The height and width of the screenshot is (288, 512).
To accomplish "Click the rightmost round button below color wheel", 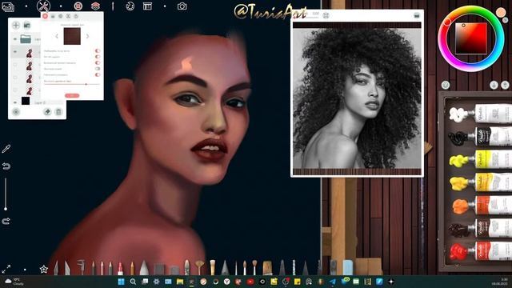I will click(x=505, y=86).
